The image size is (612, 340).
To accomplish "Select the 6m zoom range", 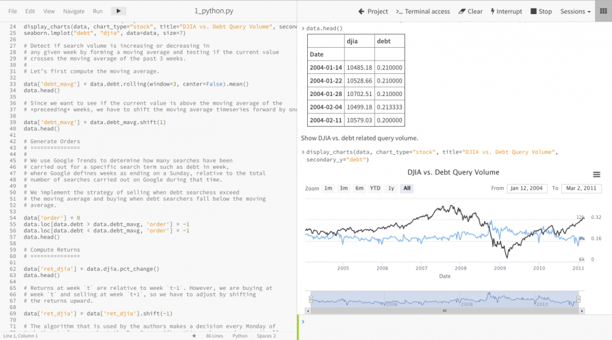I will pyautogui.click(x=359, y=188).
